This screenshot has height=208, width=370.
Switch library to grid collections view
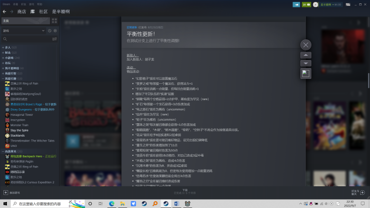(54, 21)
